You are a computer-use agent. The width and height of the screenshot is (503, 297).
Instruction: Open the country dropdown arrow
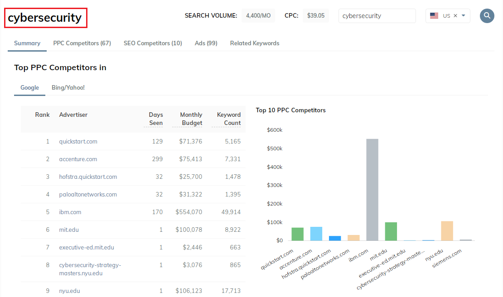[463, 16]
